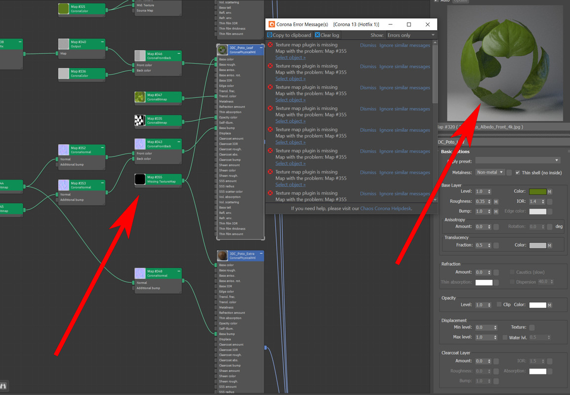
Task: Click the empty map slot beside Metalness dropdown
Action: (509, 173)
